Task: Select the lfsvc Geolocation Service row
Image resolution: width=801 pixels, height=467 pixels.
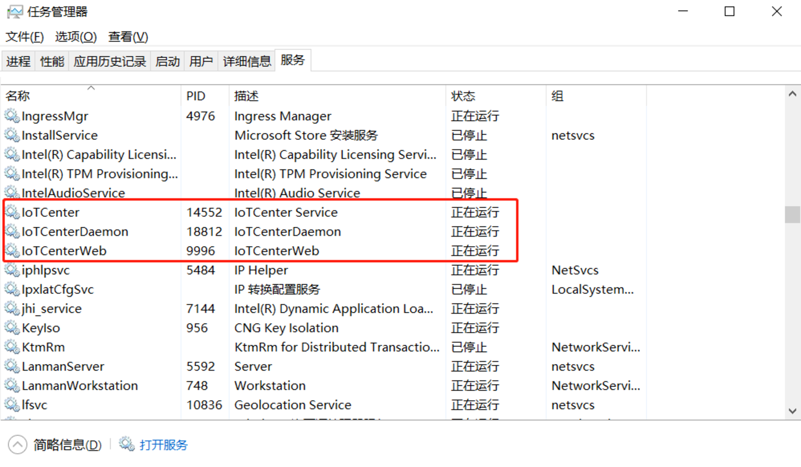Action: (292, 404)
